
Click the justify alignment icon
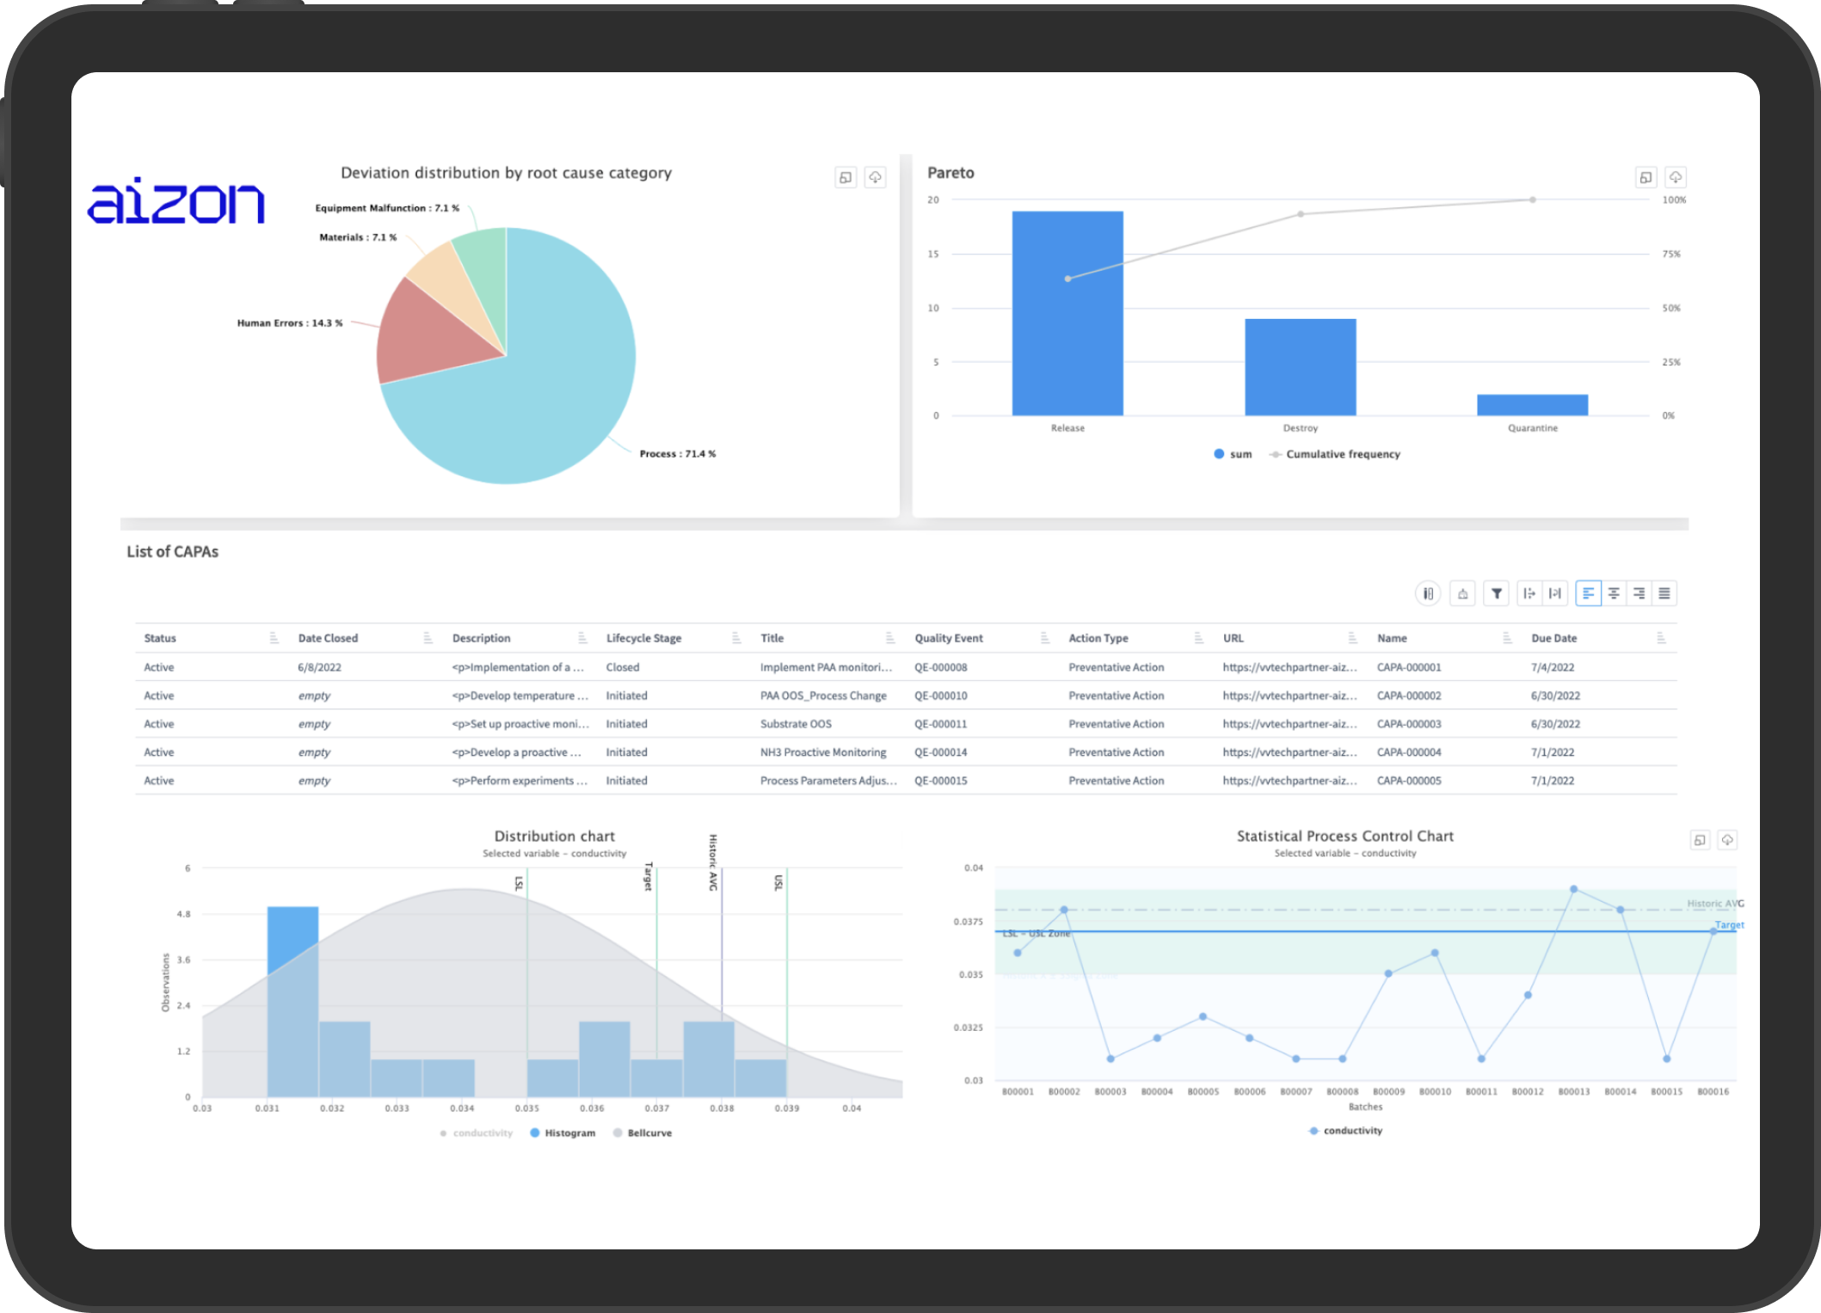pos(1664,593)
